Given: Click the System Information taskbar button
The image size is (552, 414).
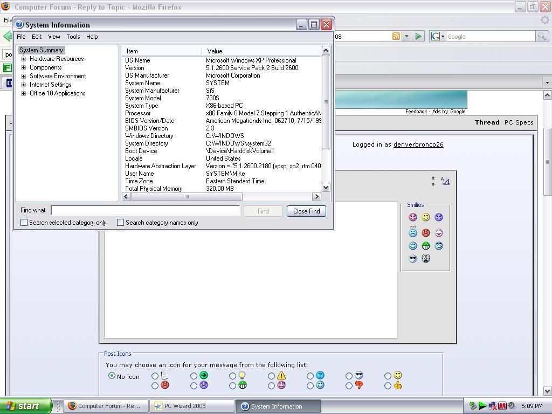Looking at the screenshot, I should point(278,406).
